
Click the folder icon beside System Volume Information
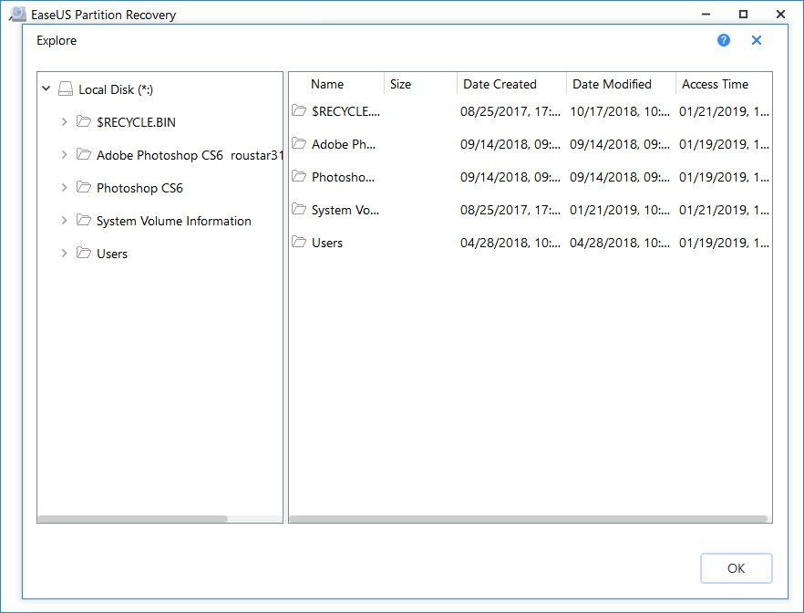[x=83, y=220]
